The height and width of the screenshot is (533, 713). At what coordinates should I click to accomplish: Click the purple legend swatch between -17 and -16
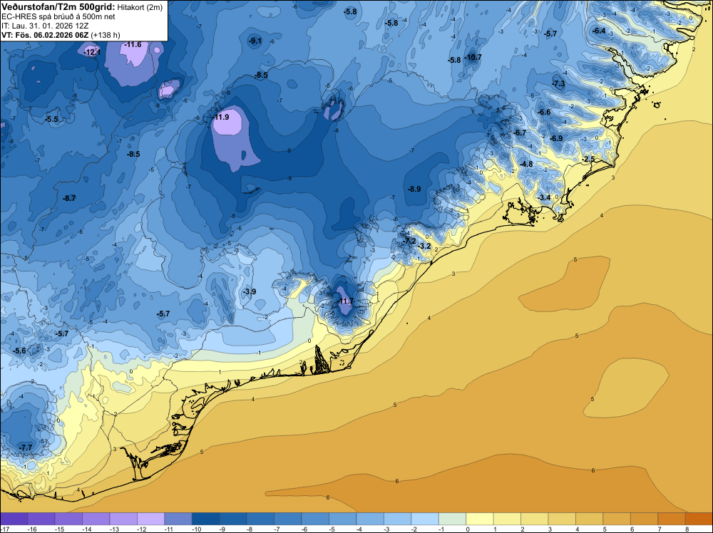(14, 519)
